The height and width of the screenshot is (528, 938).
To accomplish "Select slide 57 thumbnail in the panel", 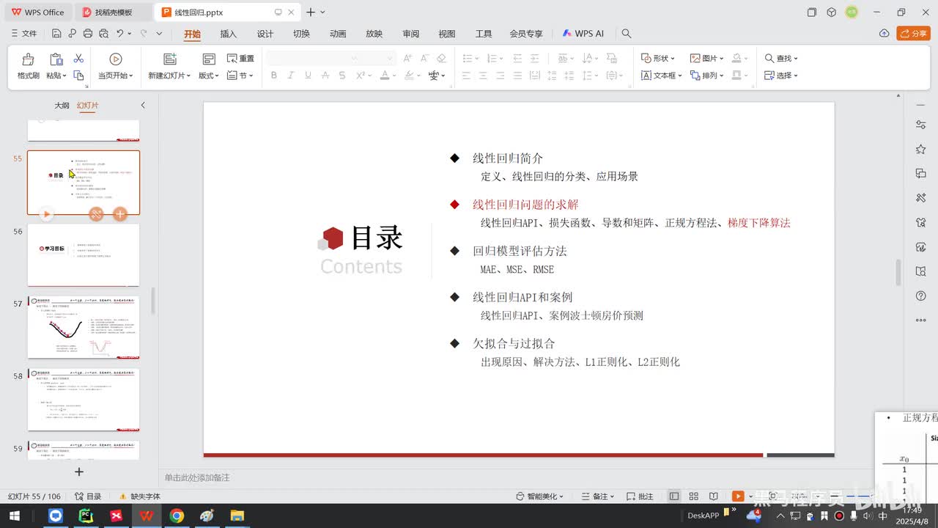I will pos(84,327).
